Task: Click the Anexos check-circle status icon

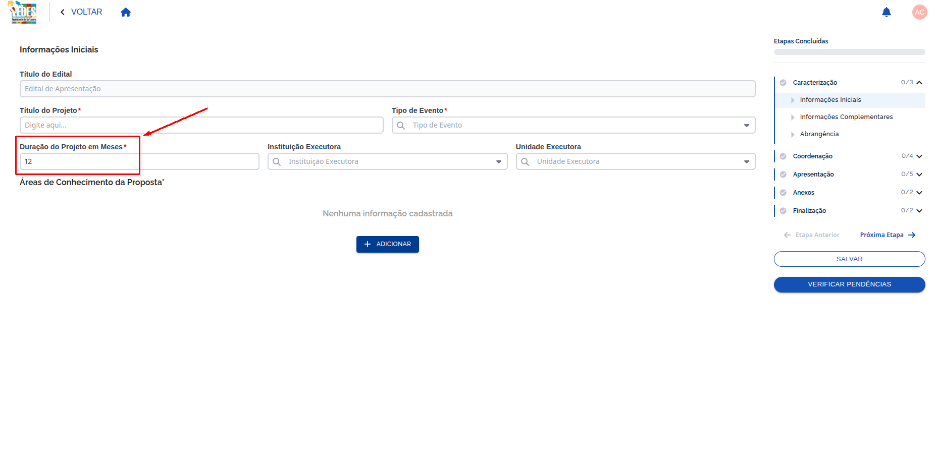Action: click(783, 193)
